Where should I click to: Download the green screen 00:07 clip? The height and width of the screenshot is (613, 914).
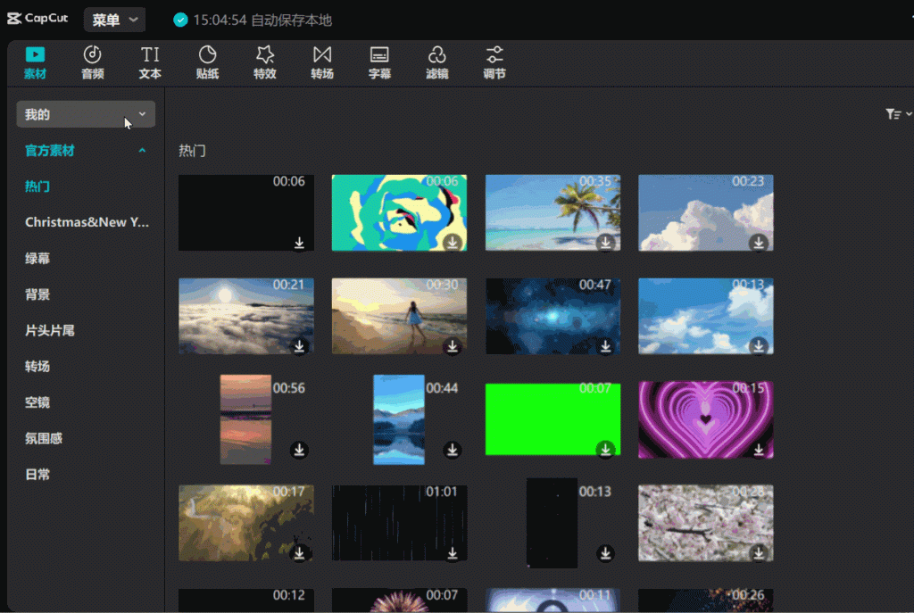606,450
